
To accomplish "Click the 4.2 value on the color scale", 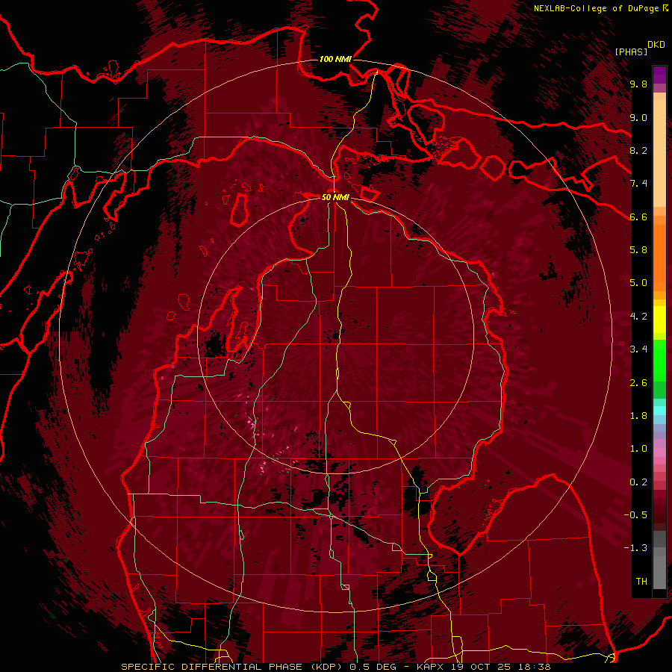I will pos(638,317).
